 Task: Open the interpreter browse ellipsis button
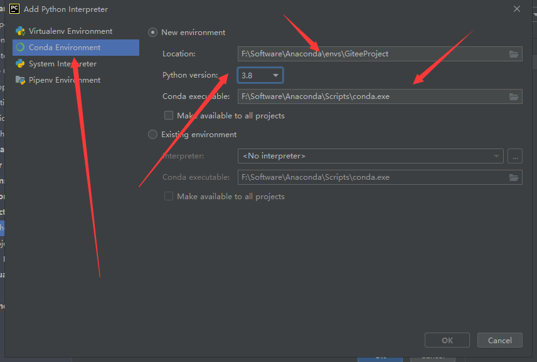pos(515,156)
